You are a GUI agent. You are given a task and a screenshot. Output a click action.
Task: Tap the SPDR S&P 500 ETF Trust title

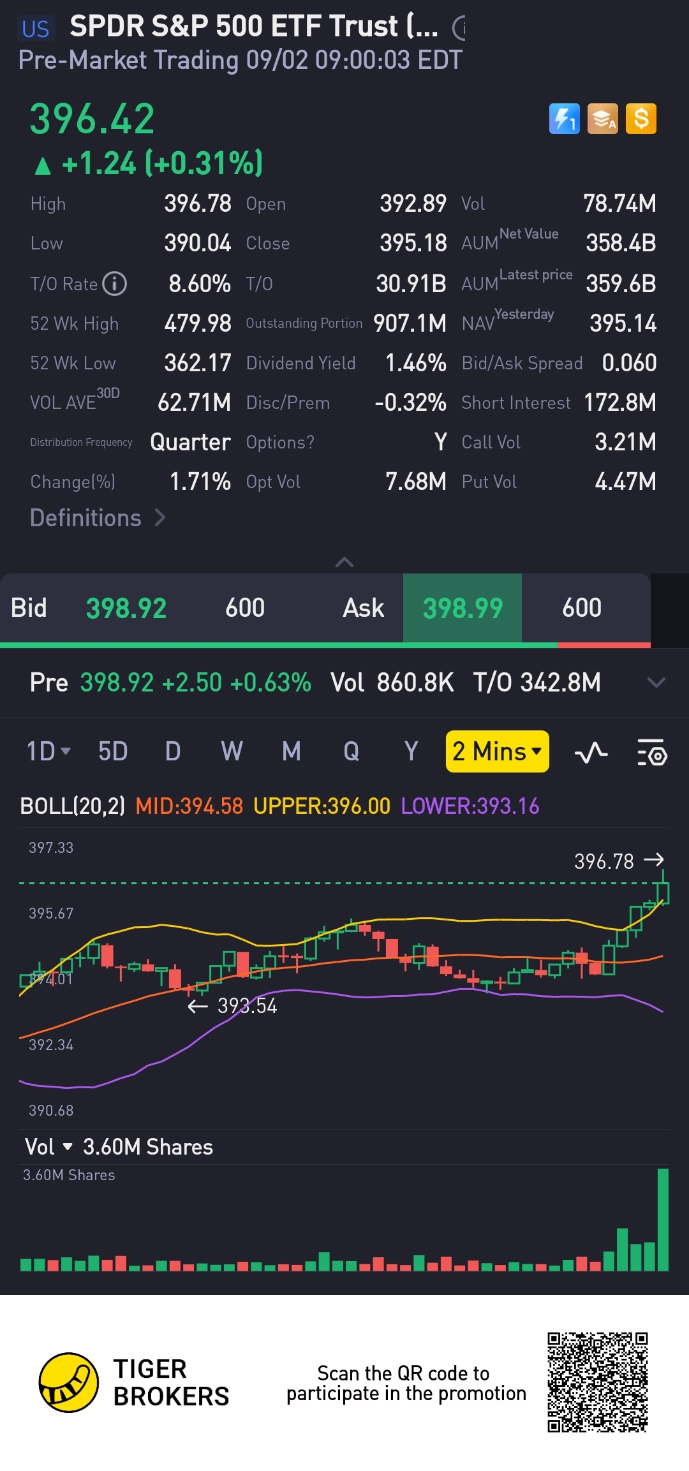click(254, 27)
